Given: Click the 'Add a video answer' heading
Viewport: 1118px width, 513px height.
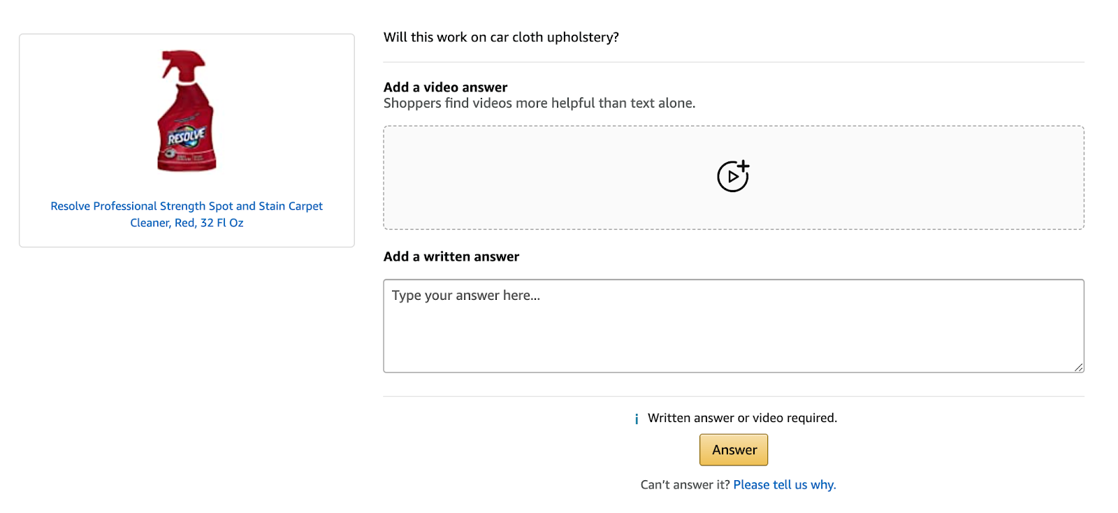Looking at the screenshot, I should click(x=445, y=87).
